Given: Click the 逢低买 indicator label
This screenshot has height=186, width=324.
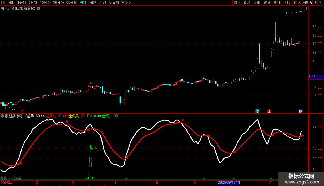Looking at the screenshot, I should point(74,116).
